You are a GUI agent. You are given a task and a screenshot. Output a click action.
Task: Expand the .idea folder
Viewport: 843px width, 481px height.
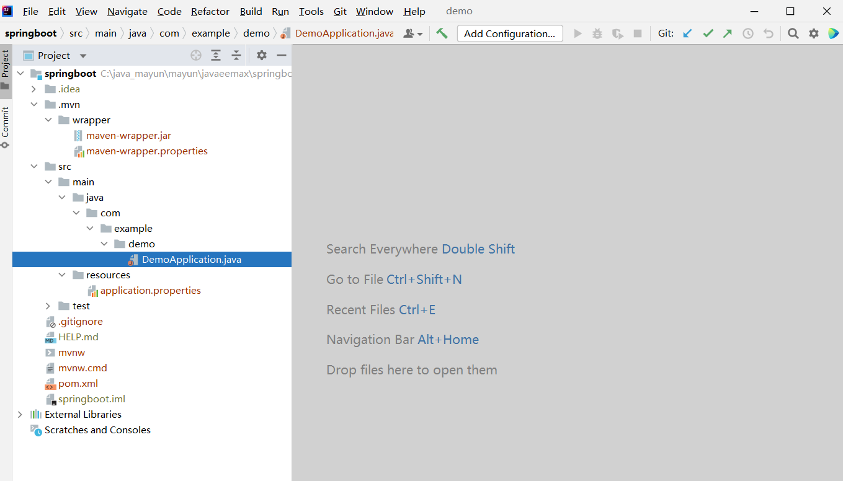pyautogui.click(x=34, y=89)
